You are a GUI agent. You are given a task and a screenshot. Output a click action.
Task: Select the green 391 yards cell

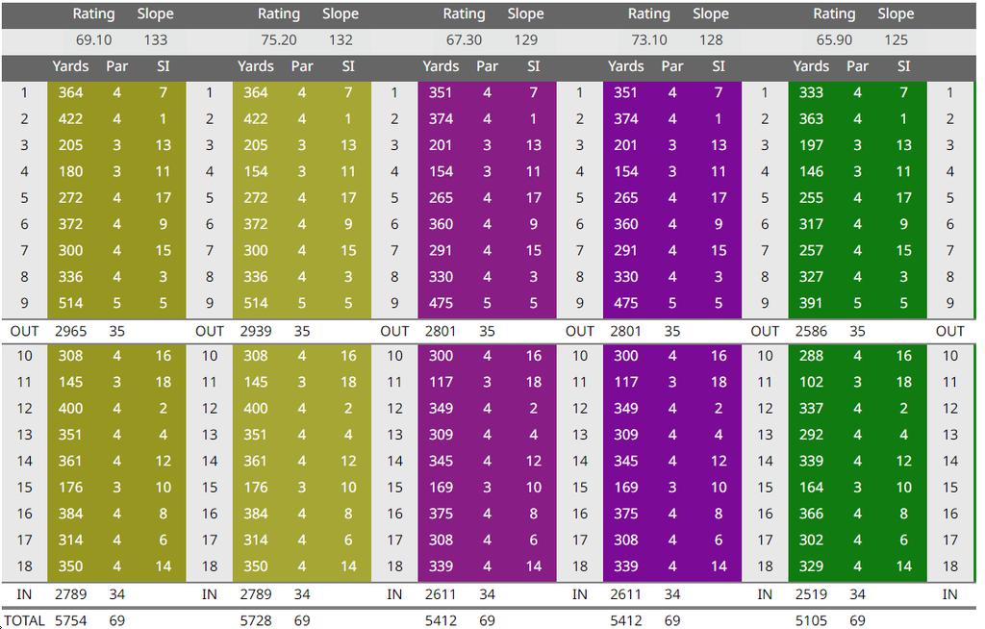pos(811,303)
